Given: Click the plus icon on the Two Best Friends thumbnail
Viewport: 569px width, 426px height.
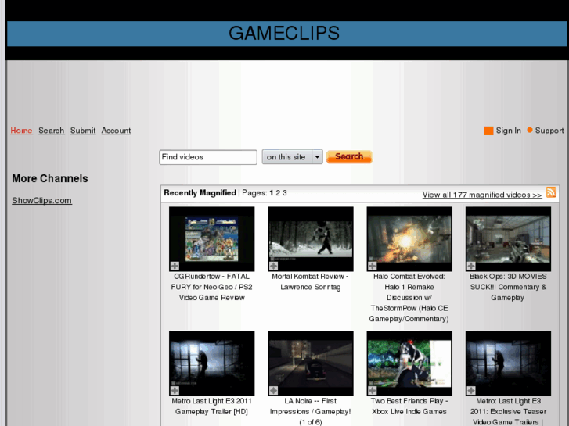Looking at the screenshot, I should coord(372,391).
